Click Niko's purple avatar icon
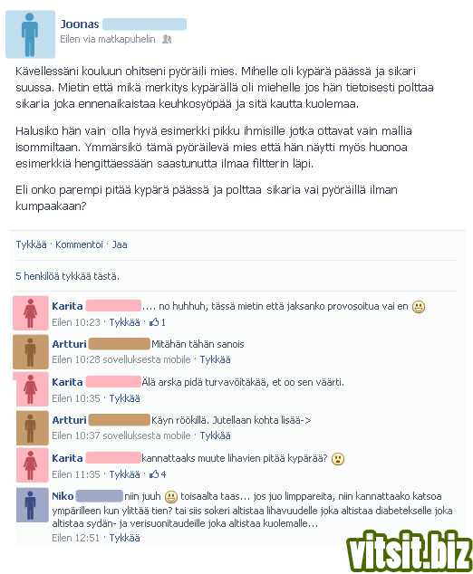 coord(33,505)
